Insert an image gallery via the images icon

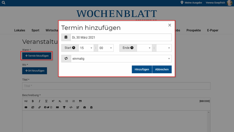pyautogui.click(x=33, y=107)
